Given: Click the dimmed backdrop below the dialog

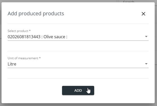Looking at the screenshot, I should pos(79,105).
